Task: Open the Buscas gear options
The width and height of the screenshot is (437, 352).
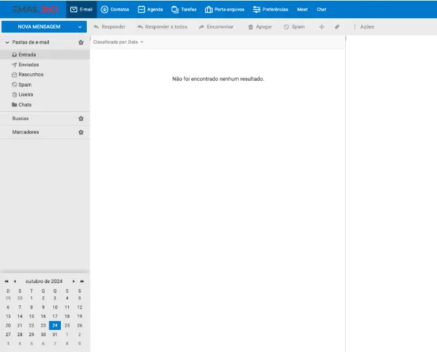Action: click(81, 118)
